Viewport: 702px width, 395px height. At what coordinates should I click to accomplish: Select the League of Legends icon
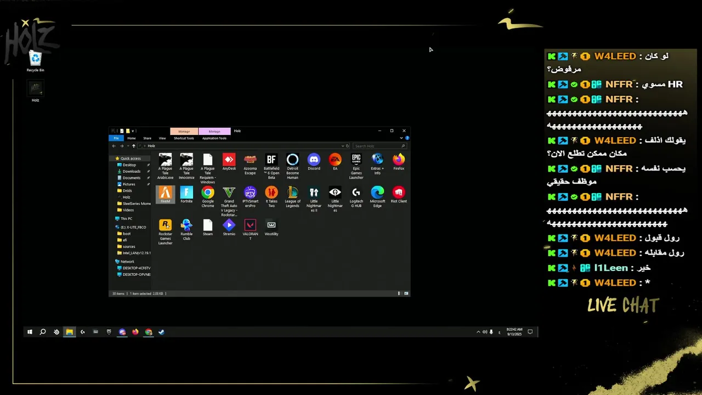pyautogui.click(x=293, y=196)
